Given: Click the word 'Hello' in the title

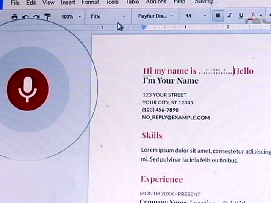Looking at the screenshot, I should tap(244, 71).
